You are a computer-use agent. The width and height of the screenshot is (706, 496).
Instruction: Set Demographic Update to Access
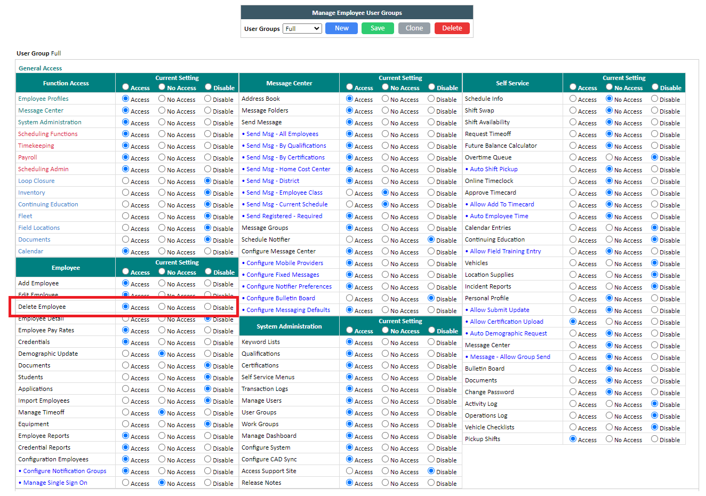point(124,354)
